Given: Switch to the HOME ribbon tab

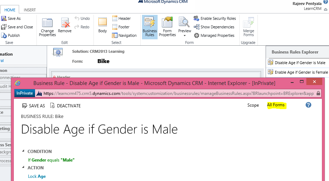Looking at the screenshot, I should 10,10.
